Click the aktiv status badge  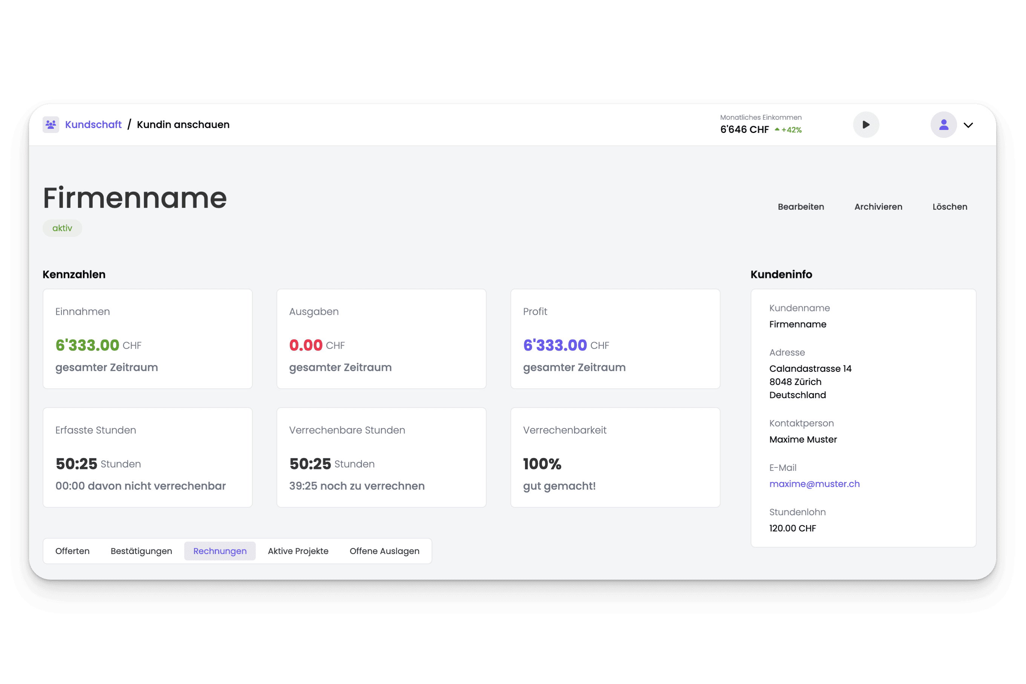[62, 228]
